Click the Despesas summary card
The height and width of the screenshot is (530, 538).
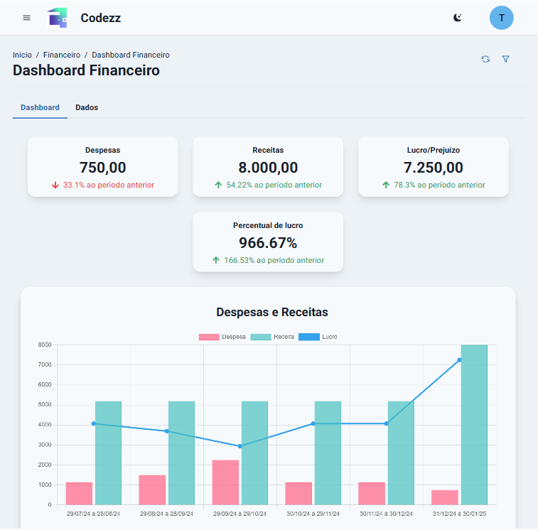click(x=102, y=166)
